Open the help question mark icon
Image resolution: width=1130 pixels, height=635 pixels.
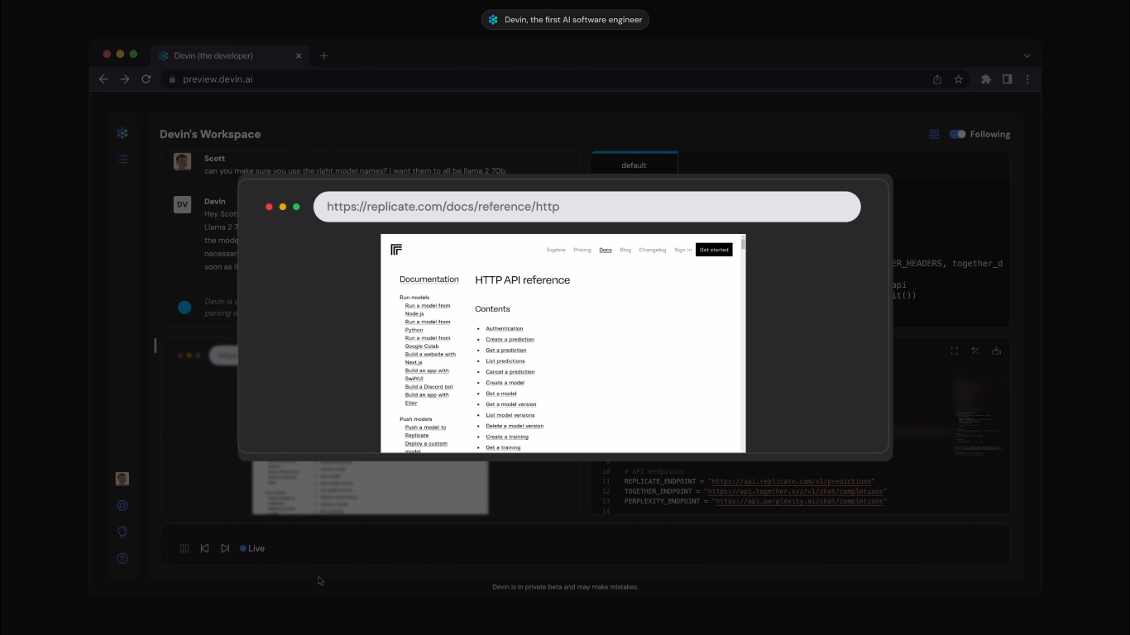[122, 558]
